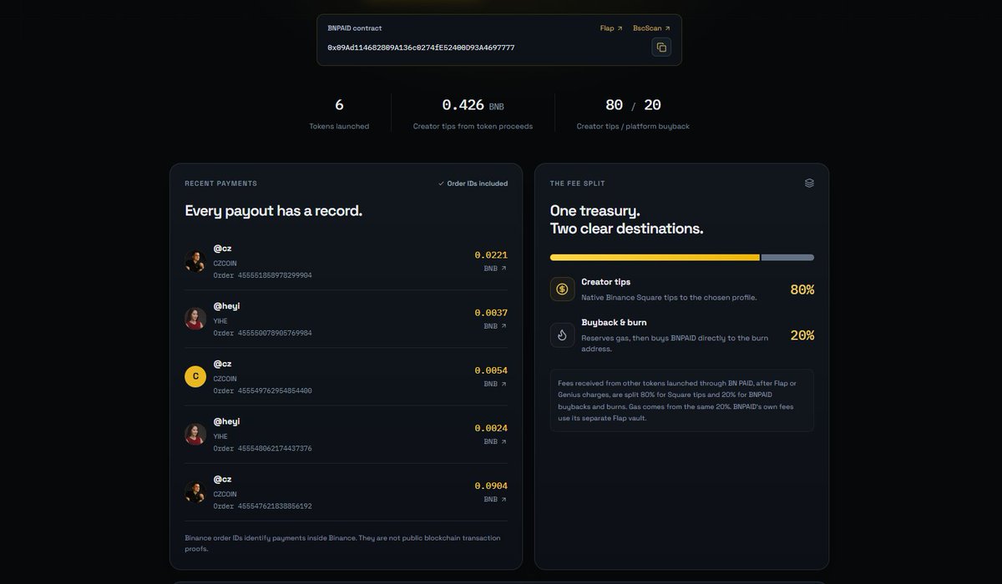The image size is (1002, 584).
Task: Copy the BNPAID contract address
Action: click(661, 48)
